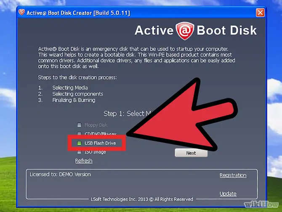The image size is (282, 212).
Task: Click the 'Licensed to: DEMO Version' text
Action: click(60, 175)
